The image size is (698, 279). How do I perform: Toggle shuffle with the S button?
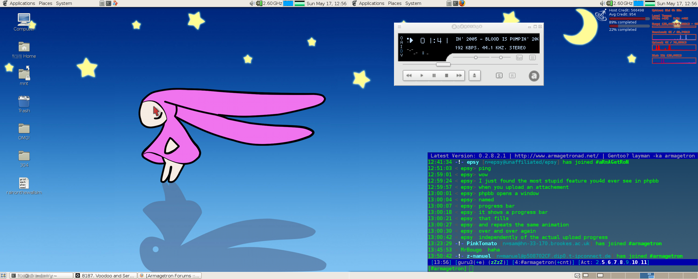pyautogui.click(x=499, y=75)
